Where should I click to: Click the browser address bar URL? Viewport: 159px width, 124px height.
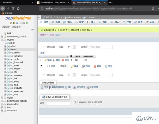tap(88, 9)
